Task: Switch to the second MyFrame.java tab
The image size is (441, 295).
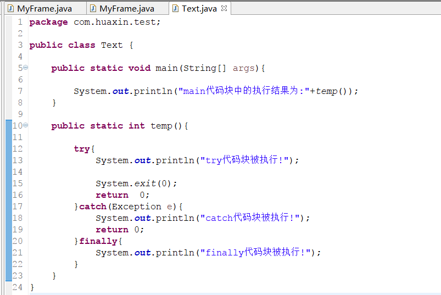Action: 126,9
